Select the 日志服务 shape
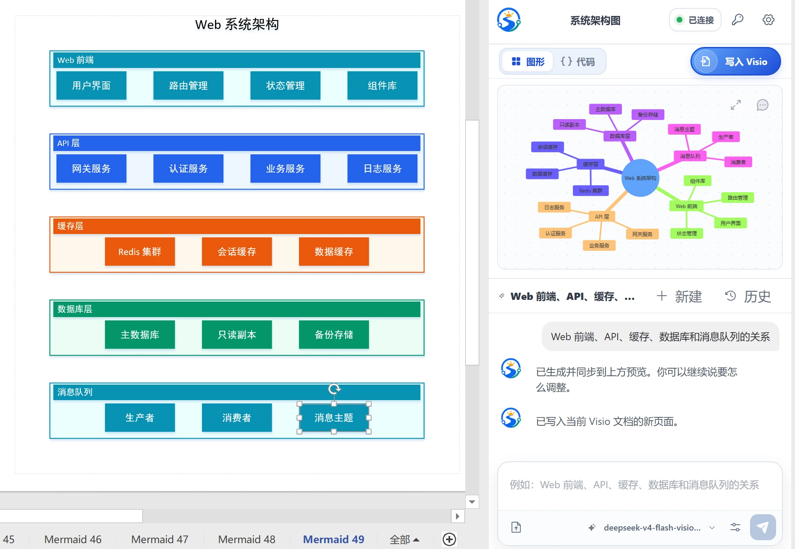Image resolution: width=795 pixels, height=549 pixels. [382, 169]
